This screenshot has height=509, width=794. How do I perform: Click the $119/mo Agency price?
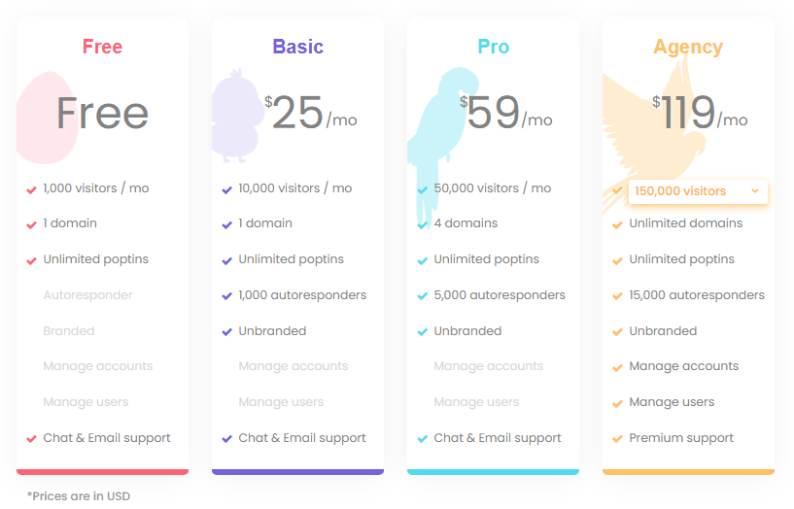coord(700,113)
